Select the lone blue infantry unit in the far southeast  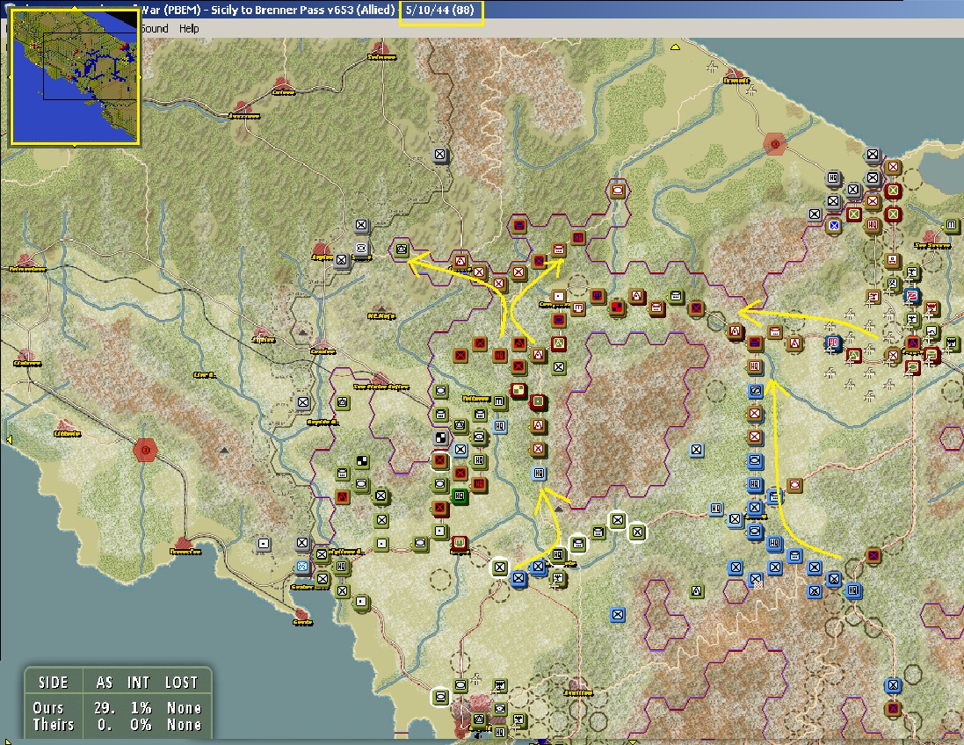click(893, 684)
